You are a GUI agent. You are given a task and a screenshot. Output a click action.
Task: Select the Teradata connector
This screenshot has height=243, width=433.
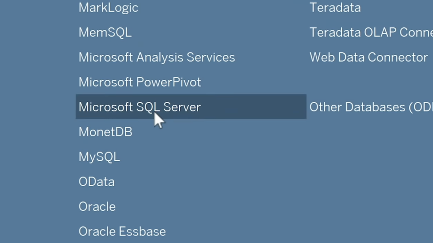click(x=335, y=8)
